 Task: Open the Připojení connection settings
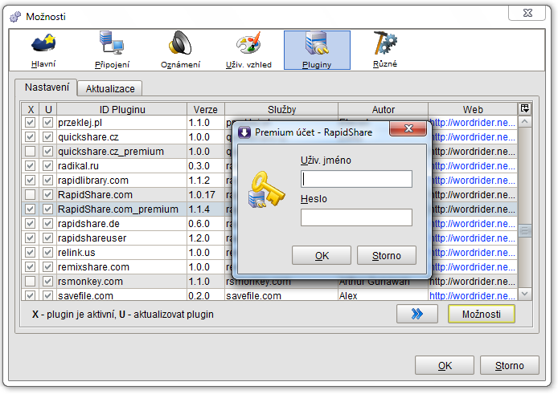coord(112,50)
